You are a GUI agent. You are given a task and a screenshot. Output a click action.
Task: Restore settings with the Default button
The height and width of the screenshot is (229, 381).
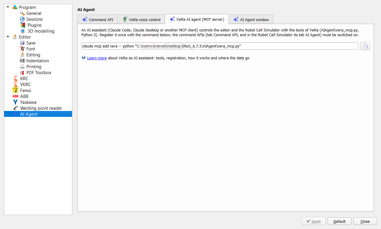339,221
